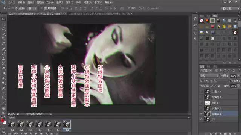This screenshot has height=135, width=241.
Task: Filter layers by type layers (T icon)
Action: pos(225,70)
